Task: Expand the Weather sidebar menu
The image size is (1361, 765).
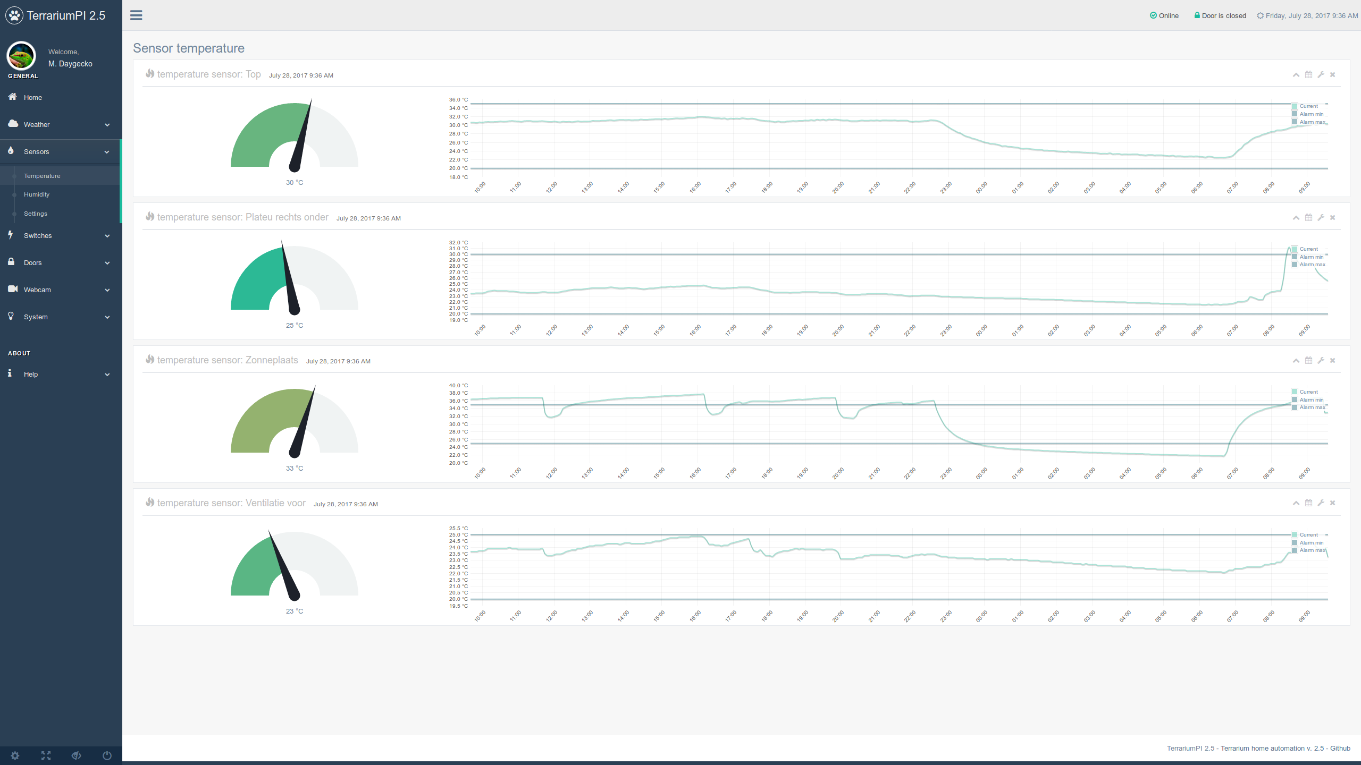Action: click(x=60, y=125)
